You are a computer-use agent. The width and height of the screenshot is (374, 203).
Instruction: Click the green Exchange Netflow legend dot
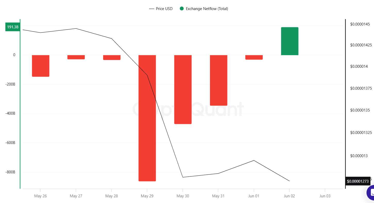pos(182,9)
